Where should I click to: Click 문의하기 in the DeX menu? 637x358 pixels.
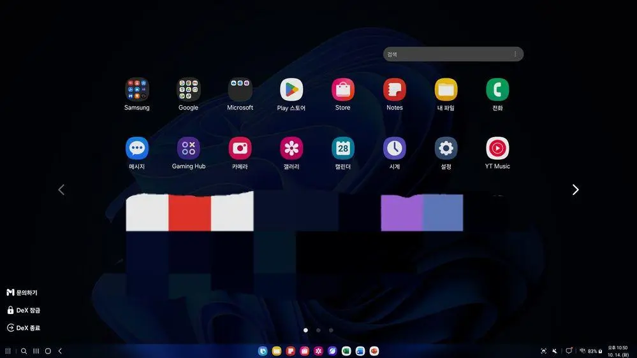coord(22,292)
